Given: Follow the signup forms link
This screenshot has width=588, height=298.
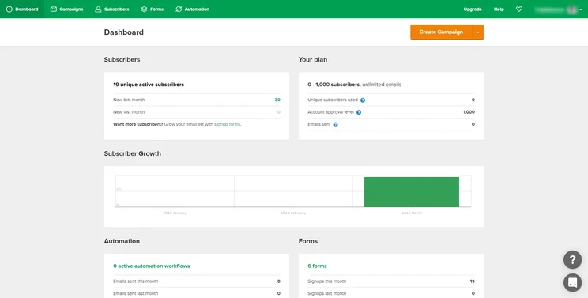Looking at the screenshot, I should (228, 124).
